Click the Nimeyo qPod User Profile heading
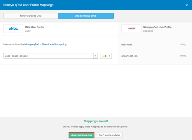This screenshot has width=192, height=140. click(x=158, y=27)
